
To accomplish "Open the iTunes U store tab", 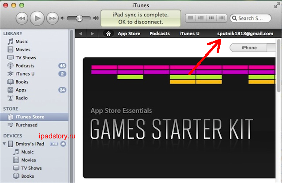I will click(189, 34).
